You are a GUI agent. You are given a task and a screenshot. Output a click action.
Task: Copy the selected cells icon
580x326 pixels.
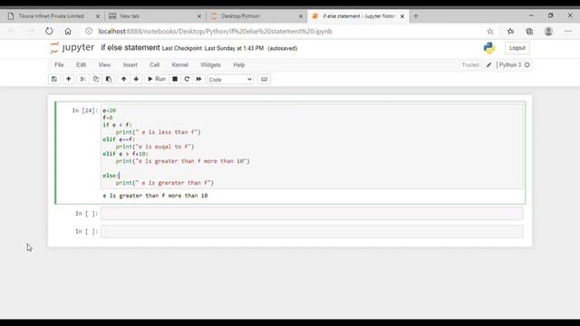96,79
